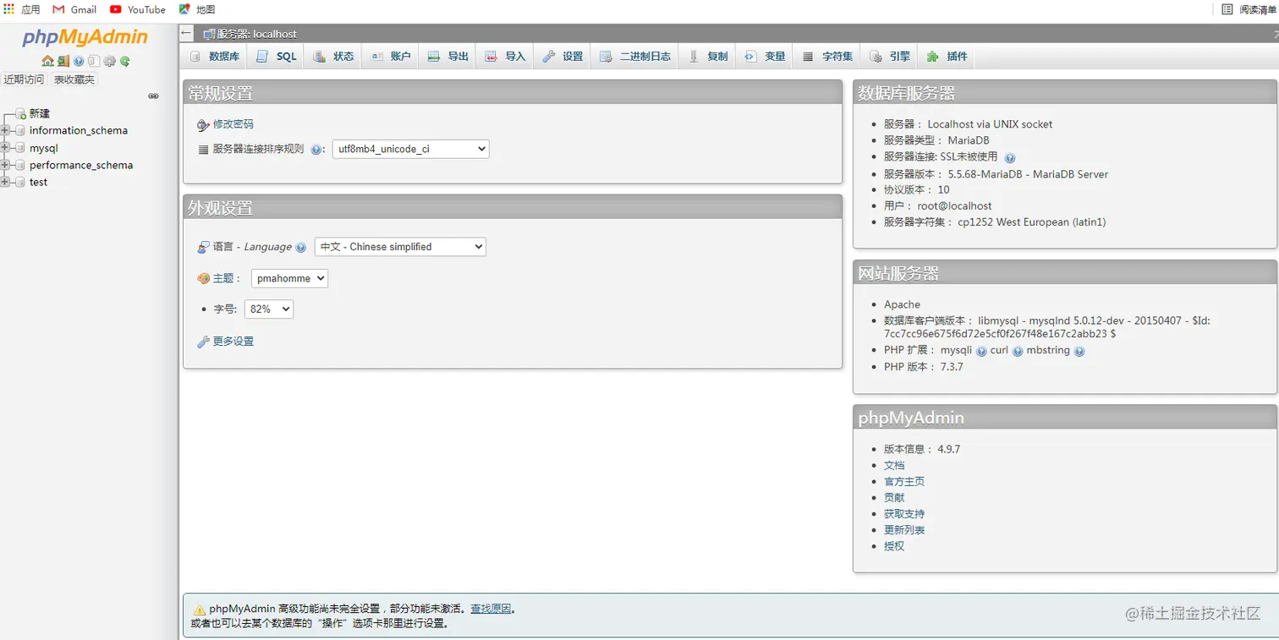Open the 字号 font size dropdown 82%

pyautogui.click(x=268, y=309)
